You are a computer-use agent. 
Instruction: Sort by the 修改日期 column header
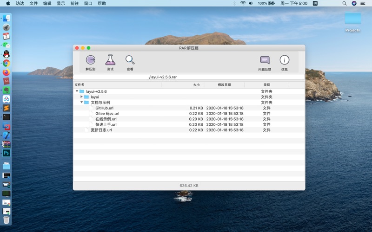click(x=224, y=85)
